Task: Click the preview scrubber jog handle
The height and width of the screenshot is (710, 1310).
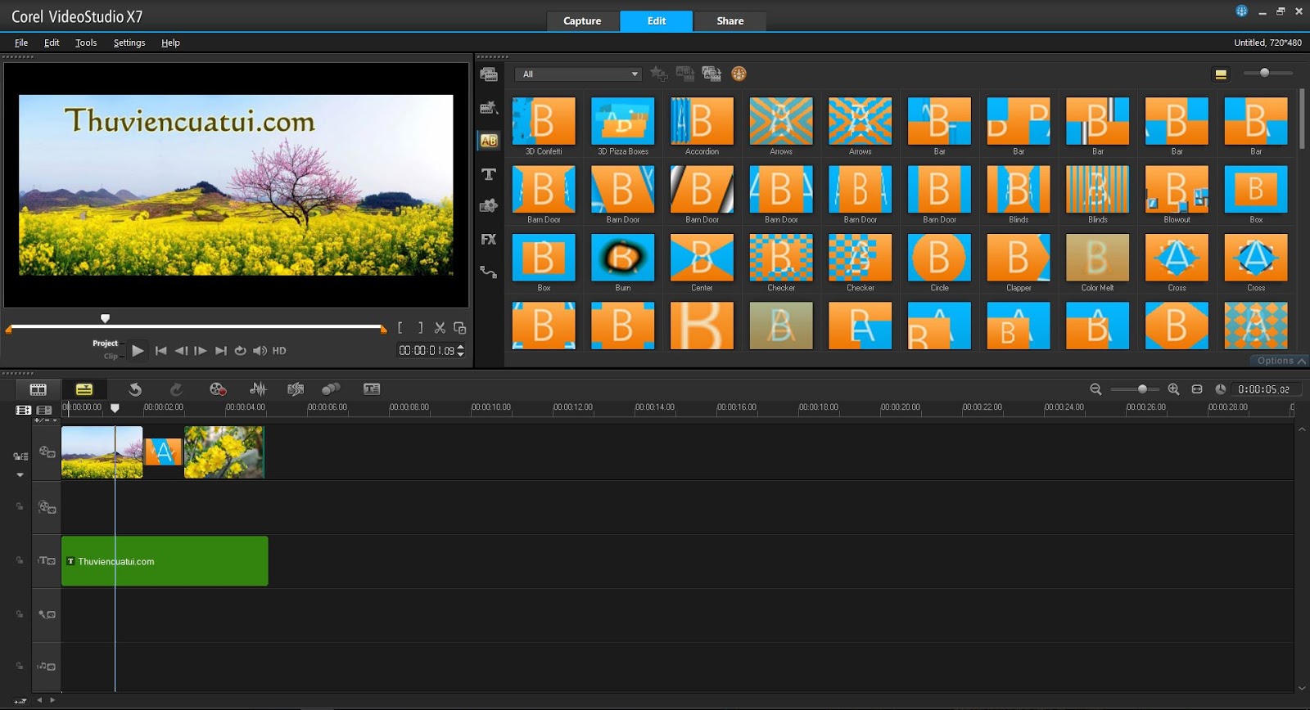Action: pyautogui.click(x=105, y=318)
